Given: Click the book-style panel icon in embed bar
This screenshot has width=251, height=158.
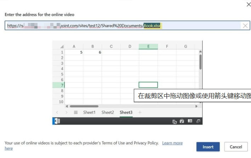Looking at the screenshot, I should [x=190, y=121].
